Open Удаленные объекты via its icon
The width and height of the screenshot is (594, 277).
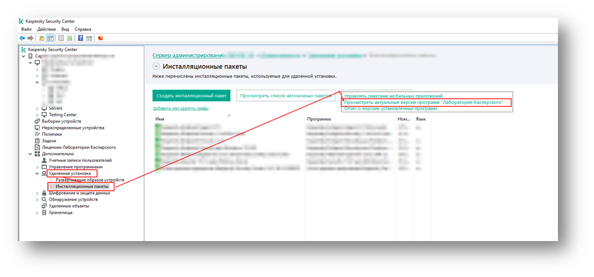pos(44,206)
